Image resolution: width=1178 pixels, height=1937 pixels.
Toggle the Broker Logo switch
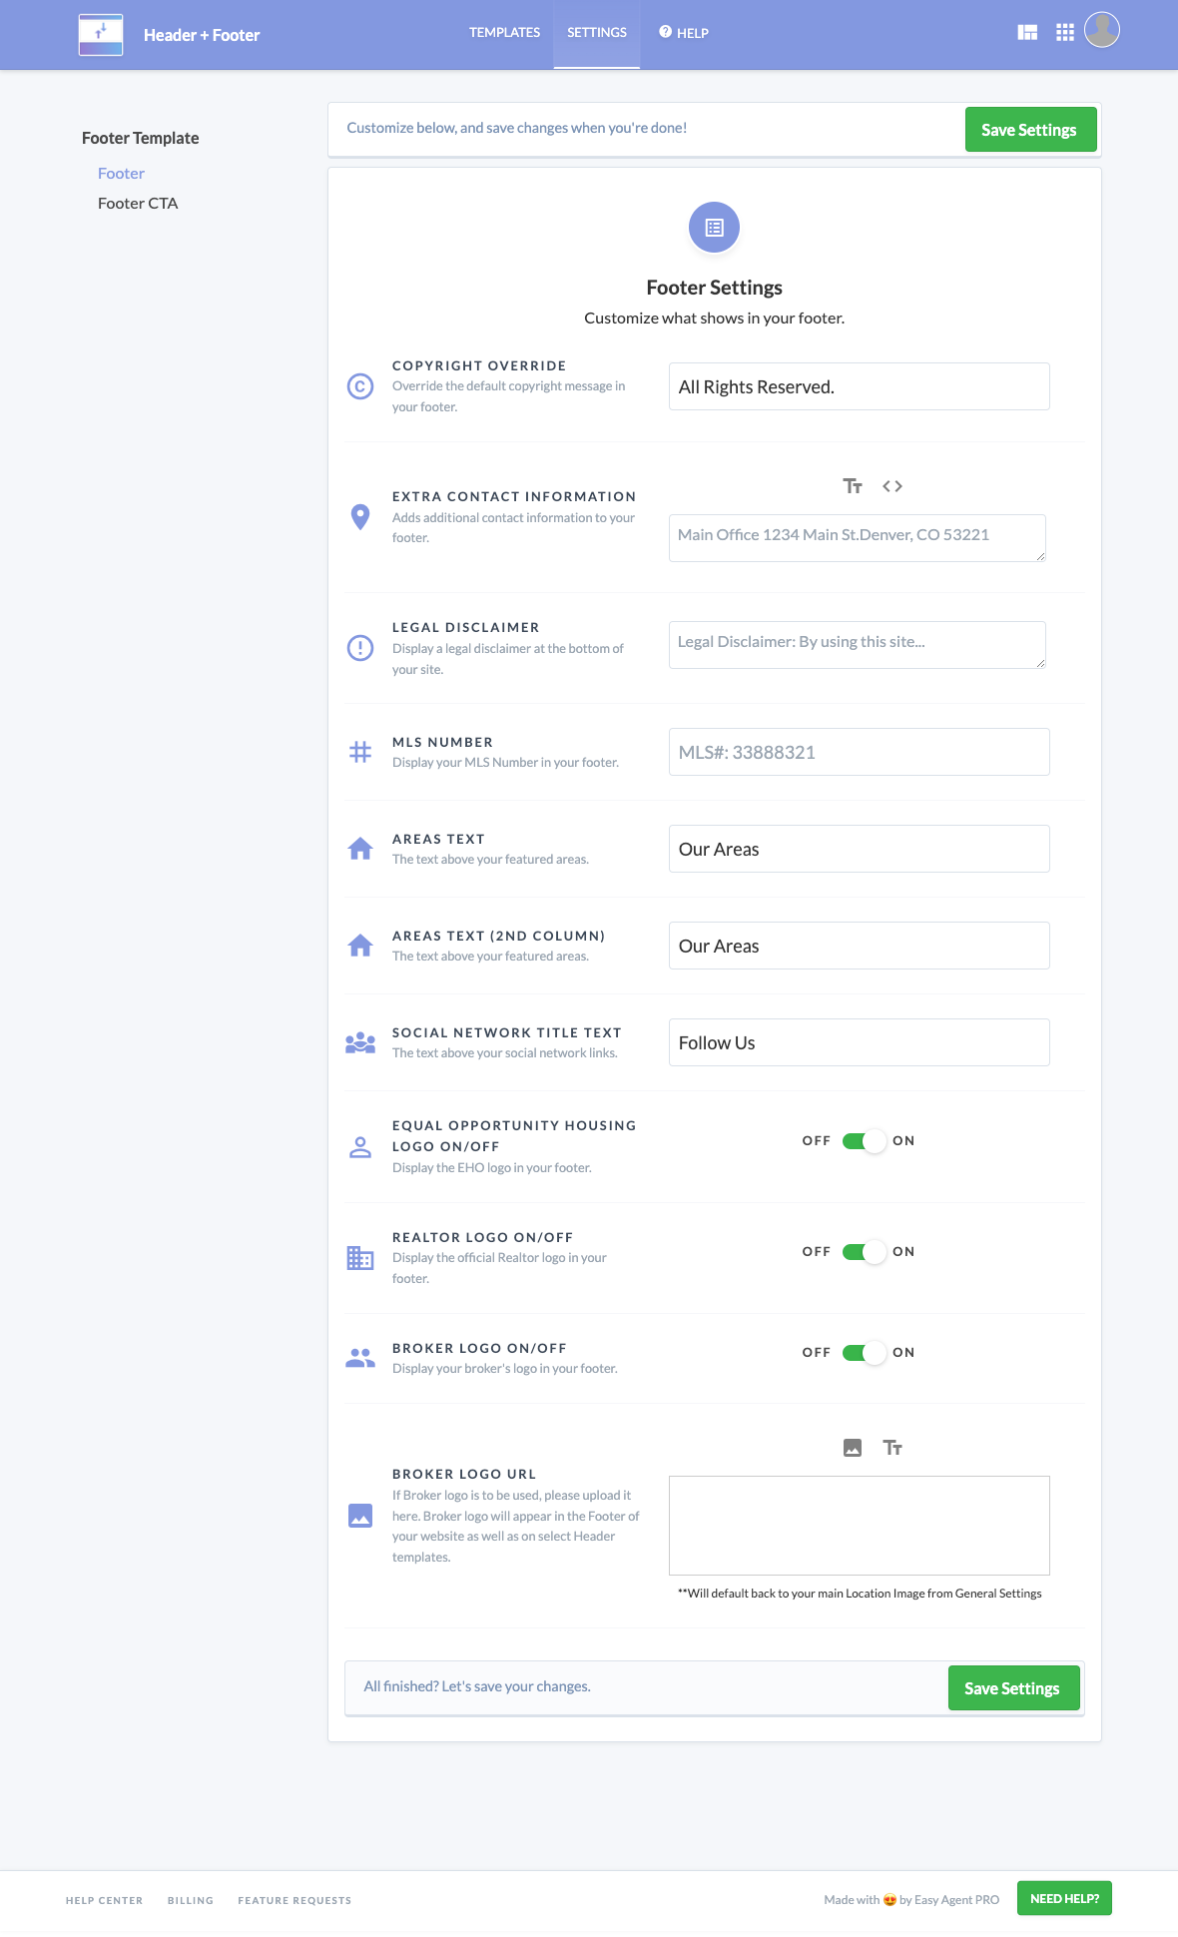click(863, 1353)
